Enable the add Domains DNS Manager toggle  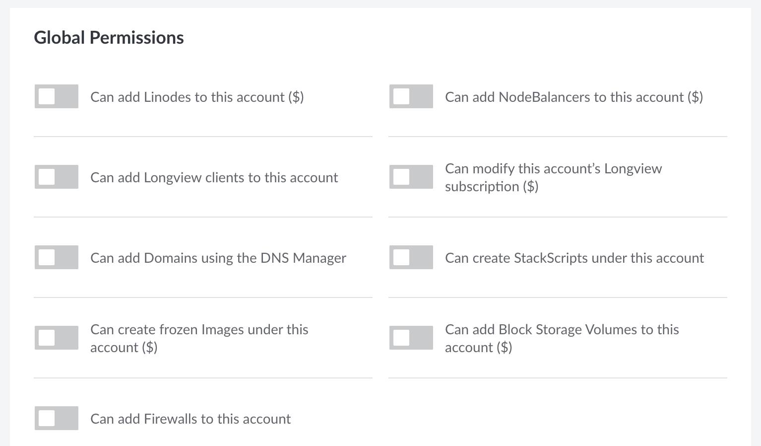pos(56,257)
